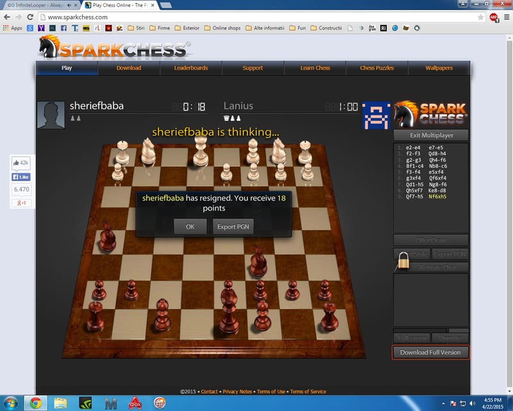Click move e2-e4 in the move list
Viewport: 513px width, 411px height.
[413, 148]
